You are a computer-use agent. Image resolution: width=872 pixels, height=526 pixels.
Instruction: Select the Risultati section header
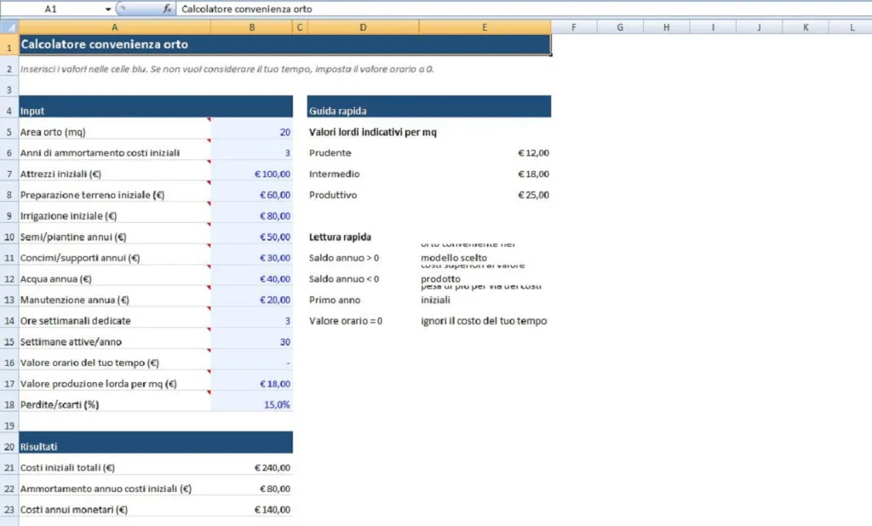pos(114,446)
